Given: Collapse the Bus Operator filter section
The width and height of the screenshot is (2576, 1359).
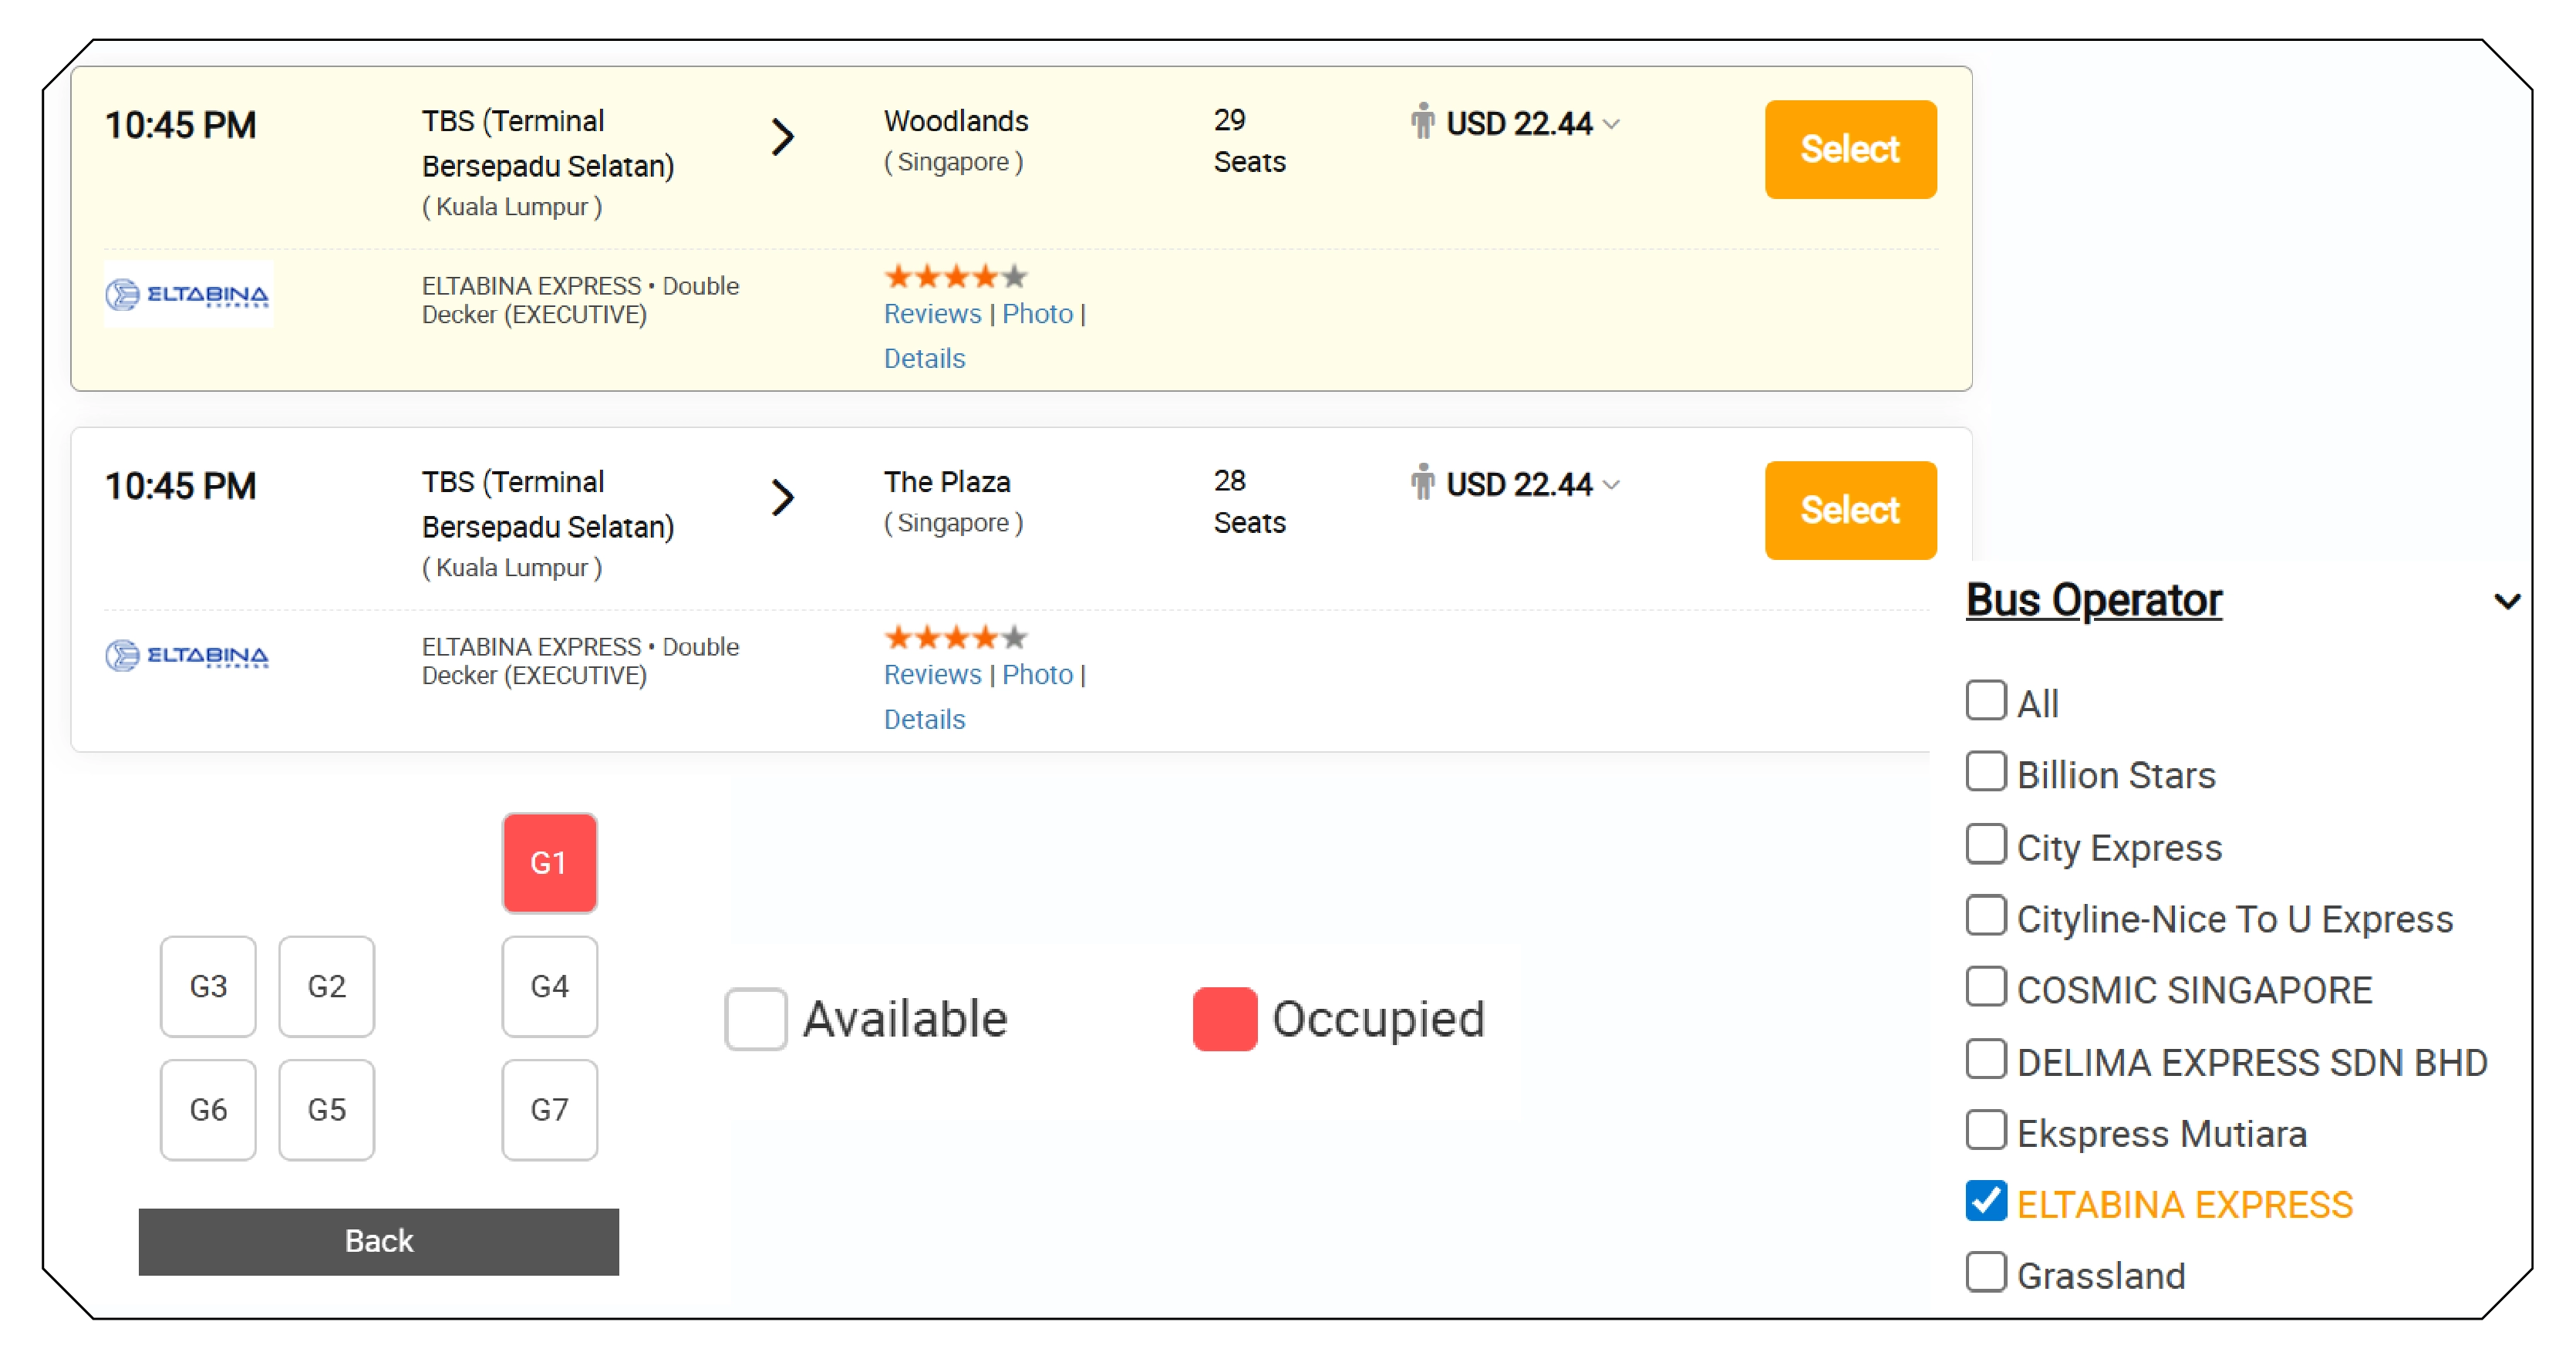Looking at the screenshot, I should (x=2506, y=601).
